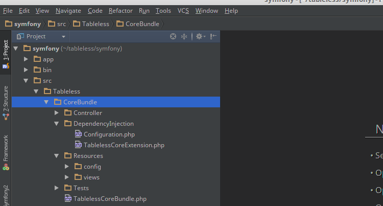
Task: Open the Run menu
Action: click(144, 11)
